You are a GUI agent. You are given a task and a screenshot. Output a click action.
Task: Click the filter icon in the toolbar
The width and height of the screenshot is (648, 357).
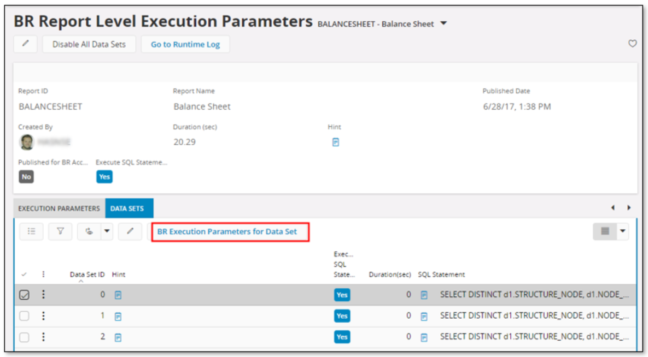tap(60, 231)
